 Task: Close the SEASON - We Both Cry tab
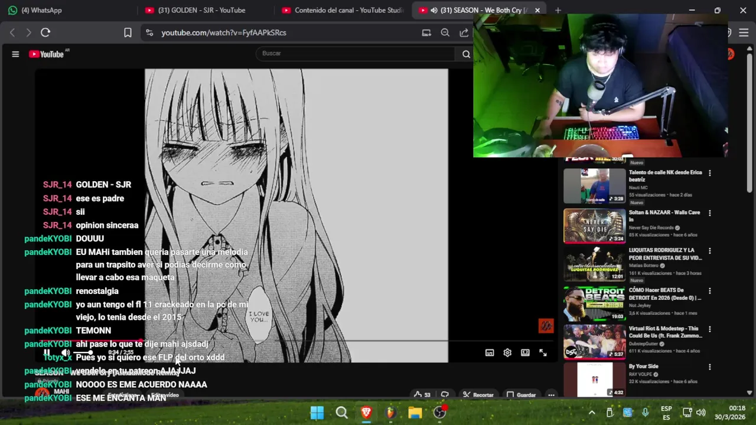(x=537, y=10)
